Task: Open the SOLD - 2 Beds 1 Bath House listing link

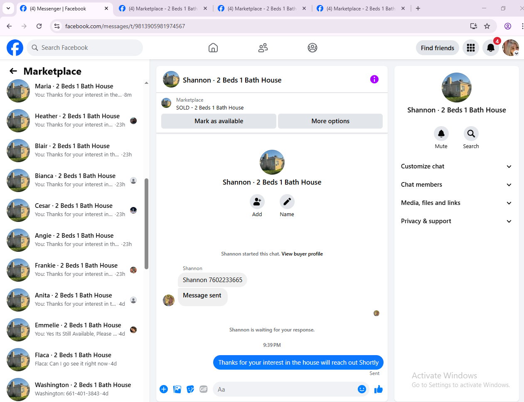Action: tap(210, 107)
